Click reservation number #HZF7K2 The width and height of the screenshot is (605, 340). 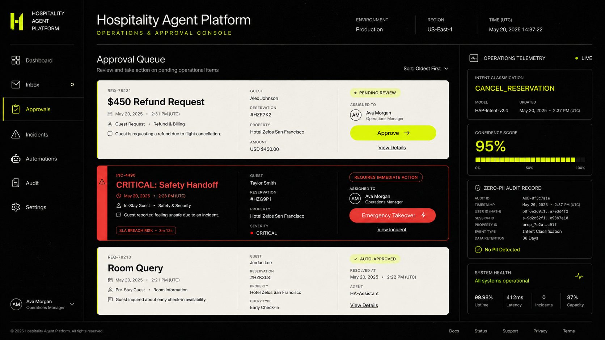click(x=261, y=115)
